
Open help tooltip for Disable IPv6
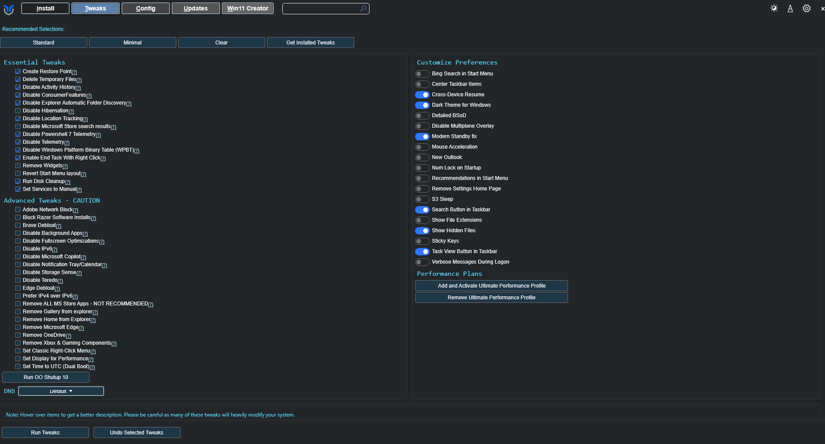55,250
